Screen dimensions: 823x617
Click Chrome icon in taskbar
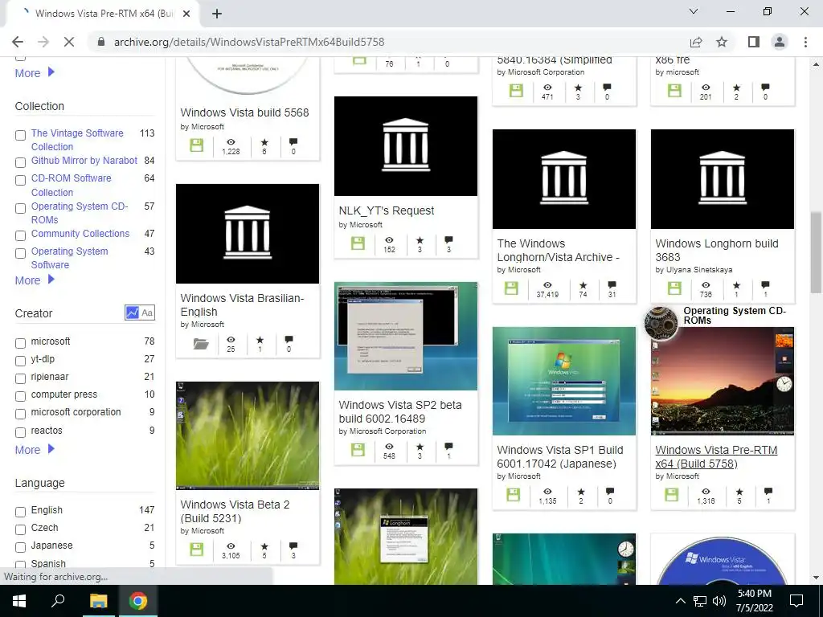click(138, 601)
